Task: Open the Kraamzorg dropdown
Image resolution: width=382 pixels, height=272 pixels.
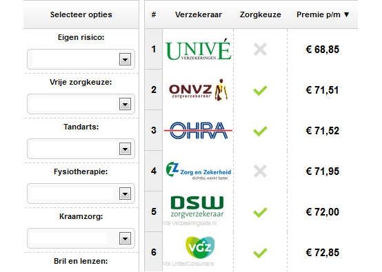Action: point(81,238)
